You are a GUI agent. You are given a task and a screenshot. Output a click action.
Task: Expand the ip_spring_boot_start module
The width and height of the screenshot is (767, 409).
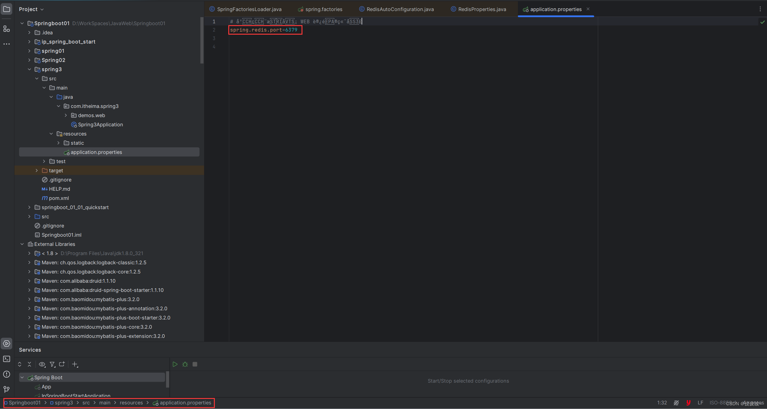[x=29, y=42]
